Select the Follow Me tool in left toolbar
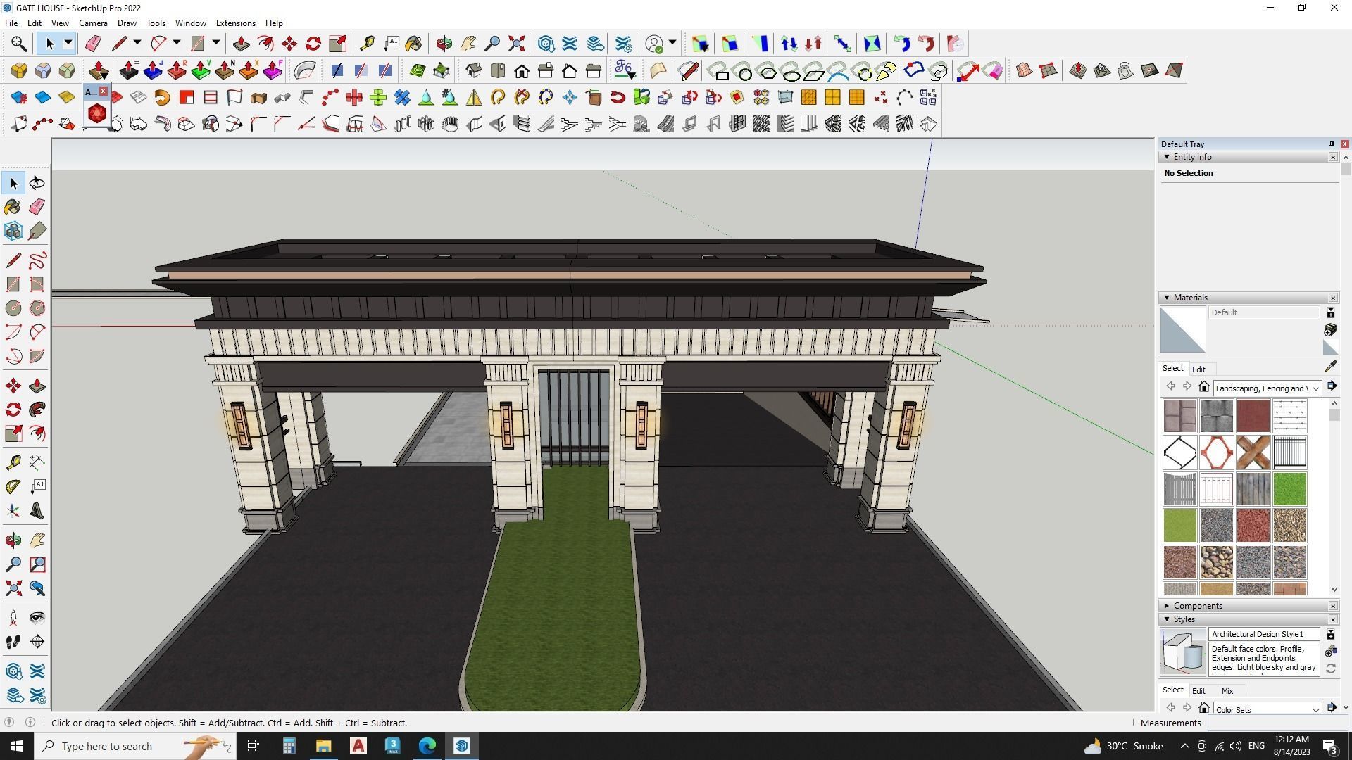The width and height of the screenshot is (1352, 760). 37,410
